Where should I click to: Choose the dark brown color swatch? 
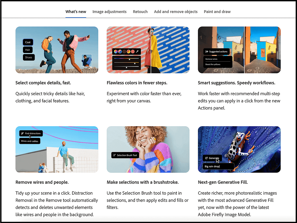124,51
